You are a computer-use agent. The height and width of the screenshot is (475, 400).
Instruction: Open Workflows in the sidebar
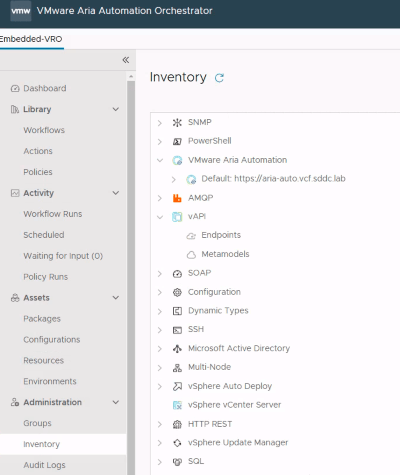point(44,130)
